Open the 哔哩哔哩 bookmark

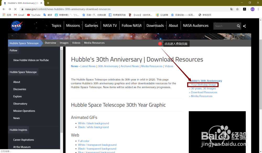pyautogui.click(x=67, y=15)
